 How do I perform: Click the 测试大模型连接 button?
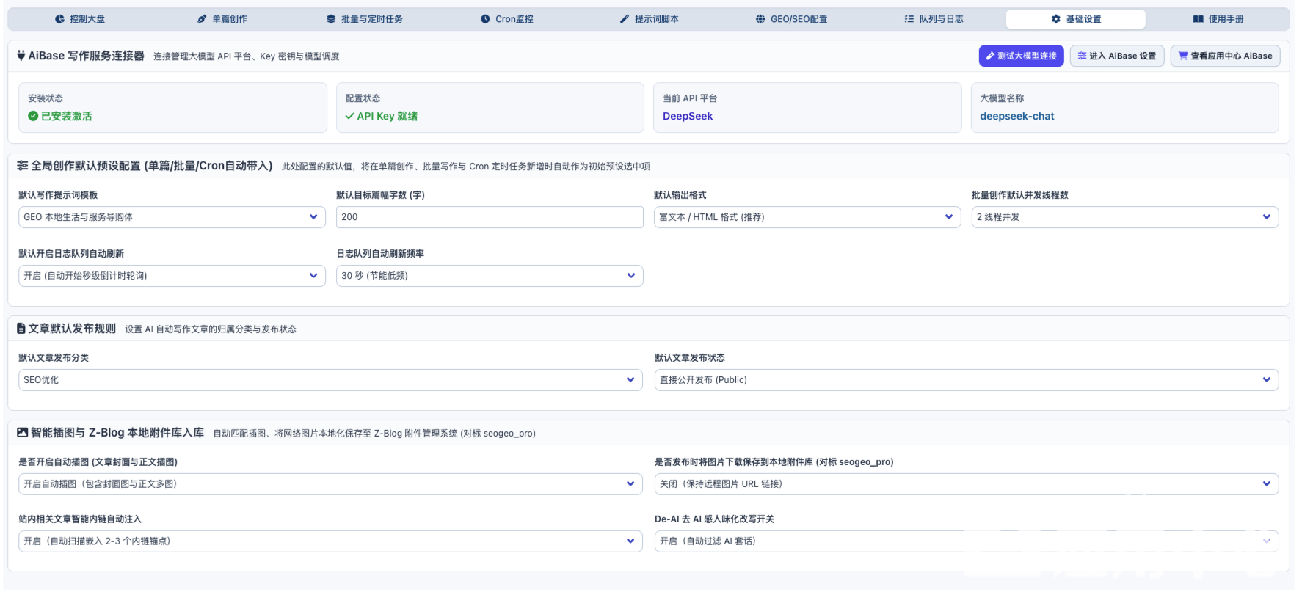(1021, 56)
